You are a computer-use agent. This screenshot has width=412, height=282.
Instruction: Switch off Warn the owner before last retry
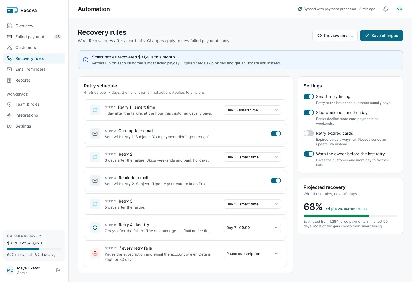(309, 154)
